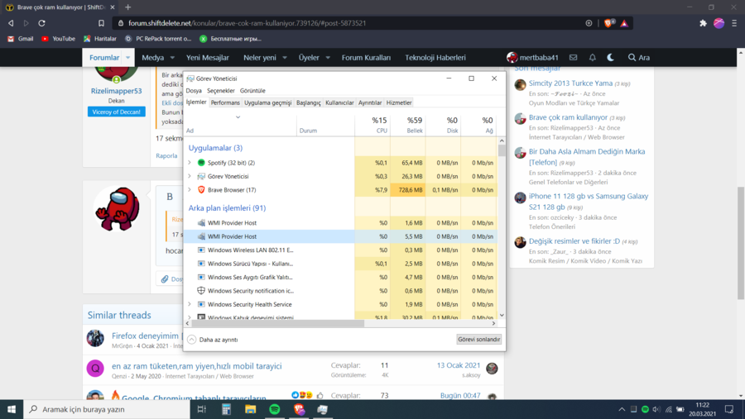745x419 pixels.
Task: Open Görüntüle menu in Task Manager
Action: click(x=252, y=91)
